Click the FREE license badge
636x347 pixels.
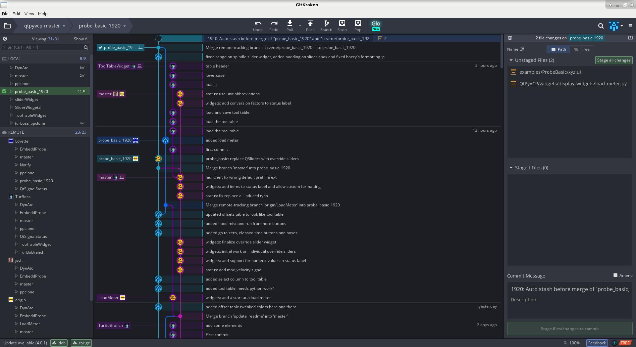(625, 343)
